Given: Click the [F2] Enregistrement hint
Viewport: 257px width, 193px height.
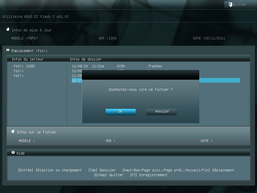Looking at the screenshot, I should coord(149,175).
